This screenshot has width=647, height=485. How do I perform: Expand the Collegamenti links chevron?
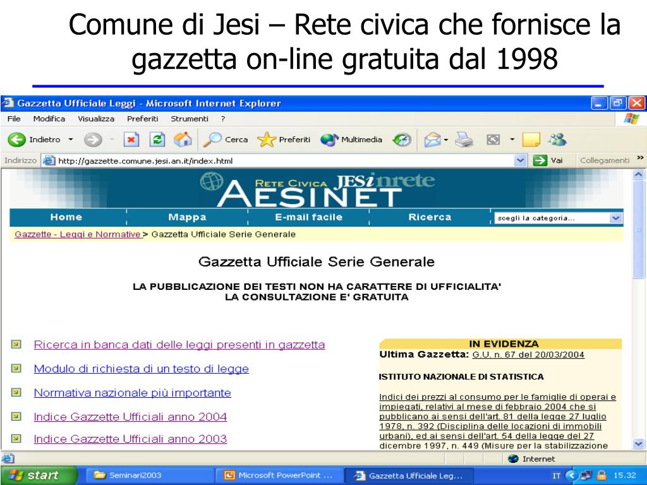(x=641, y=157)
